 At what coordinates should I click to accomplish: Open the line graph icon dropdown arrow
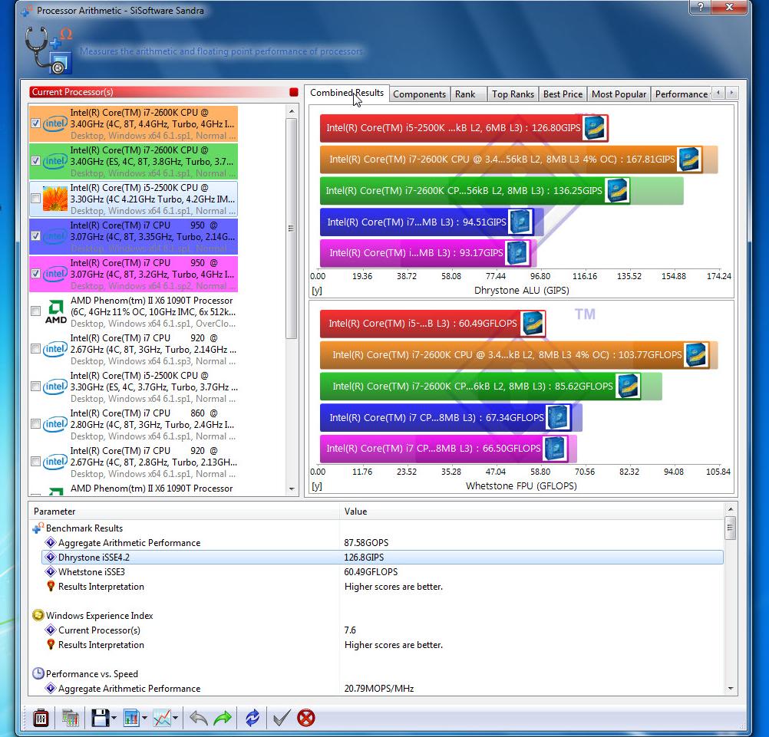point(175,719)
